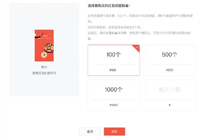Open the 查看红包封面样式 link
This screenshot has height=140, width=203.
point(44,73)
